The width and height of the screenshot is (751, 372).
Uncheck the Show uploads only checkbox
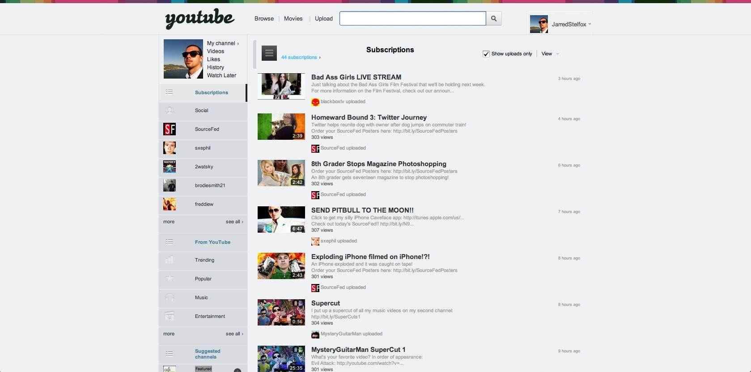click(486, 54)
